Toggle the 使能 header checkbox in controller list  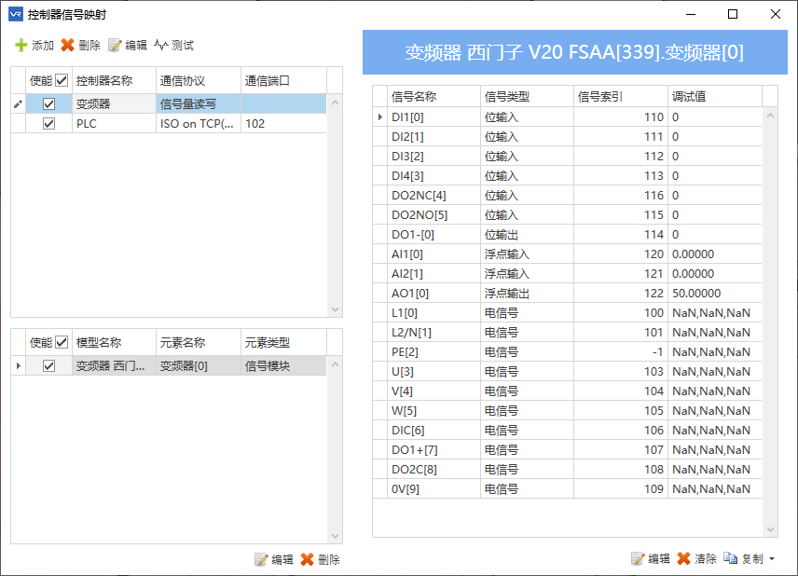click(62, 80)
